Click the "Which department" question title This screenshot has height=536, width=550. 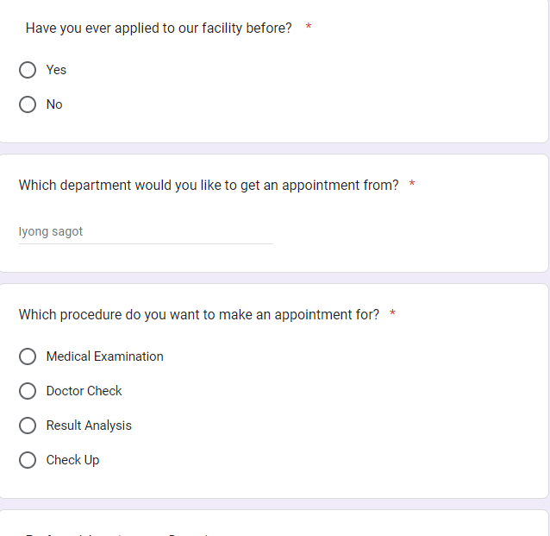tap(209, 185)
